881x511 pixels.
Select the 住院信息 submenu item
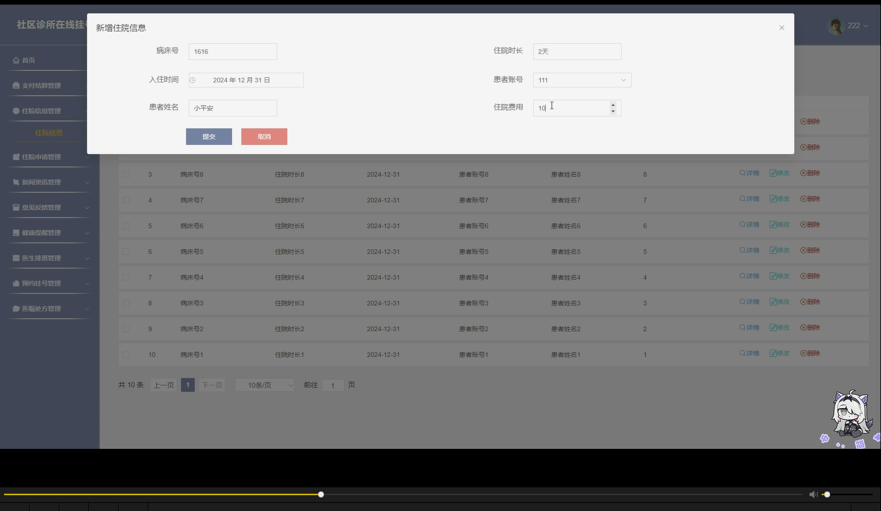pyautogui.click(x=49, y=133)
